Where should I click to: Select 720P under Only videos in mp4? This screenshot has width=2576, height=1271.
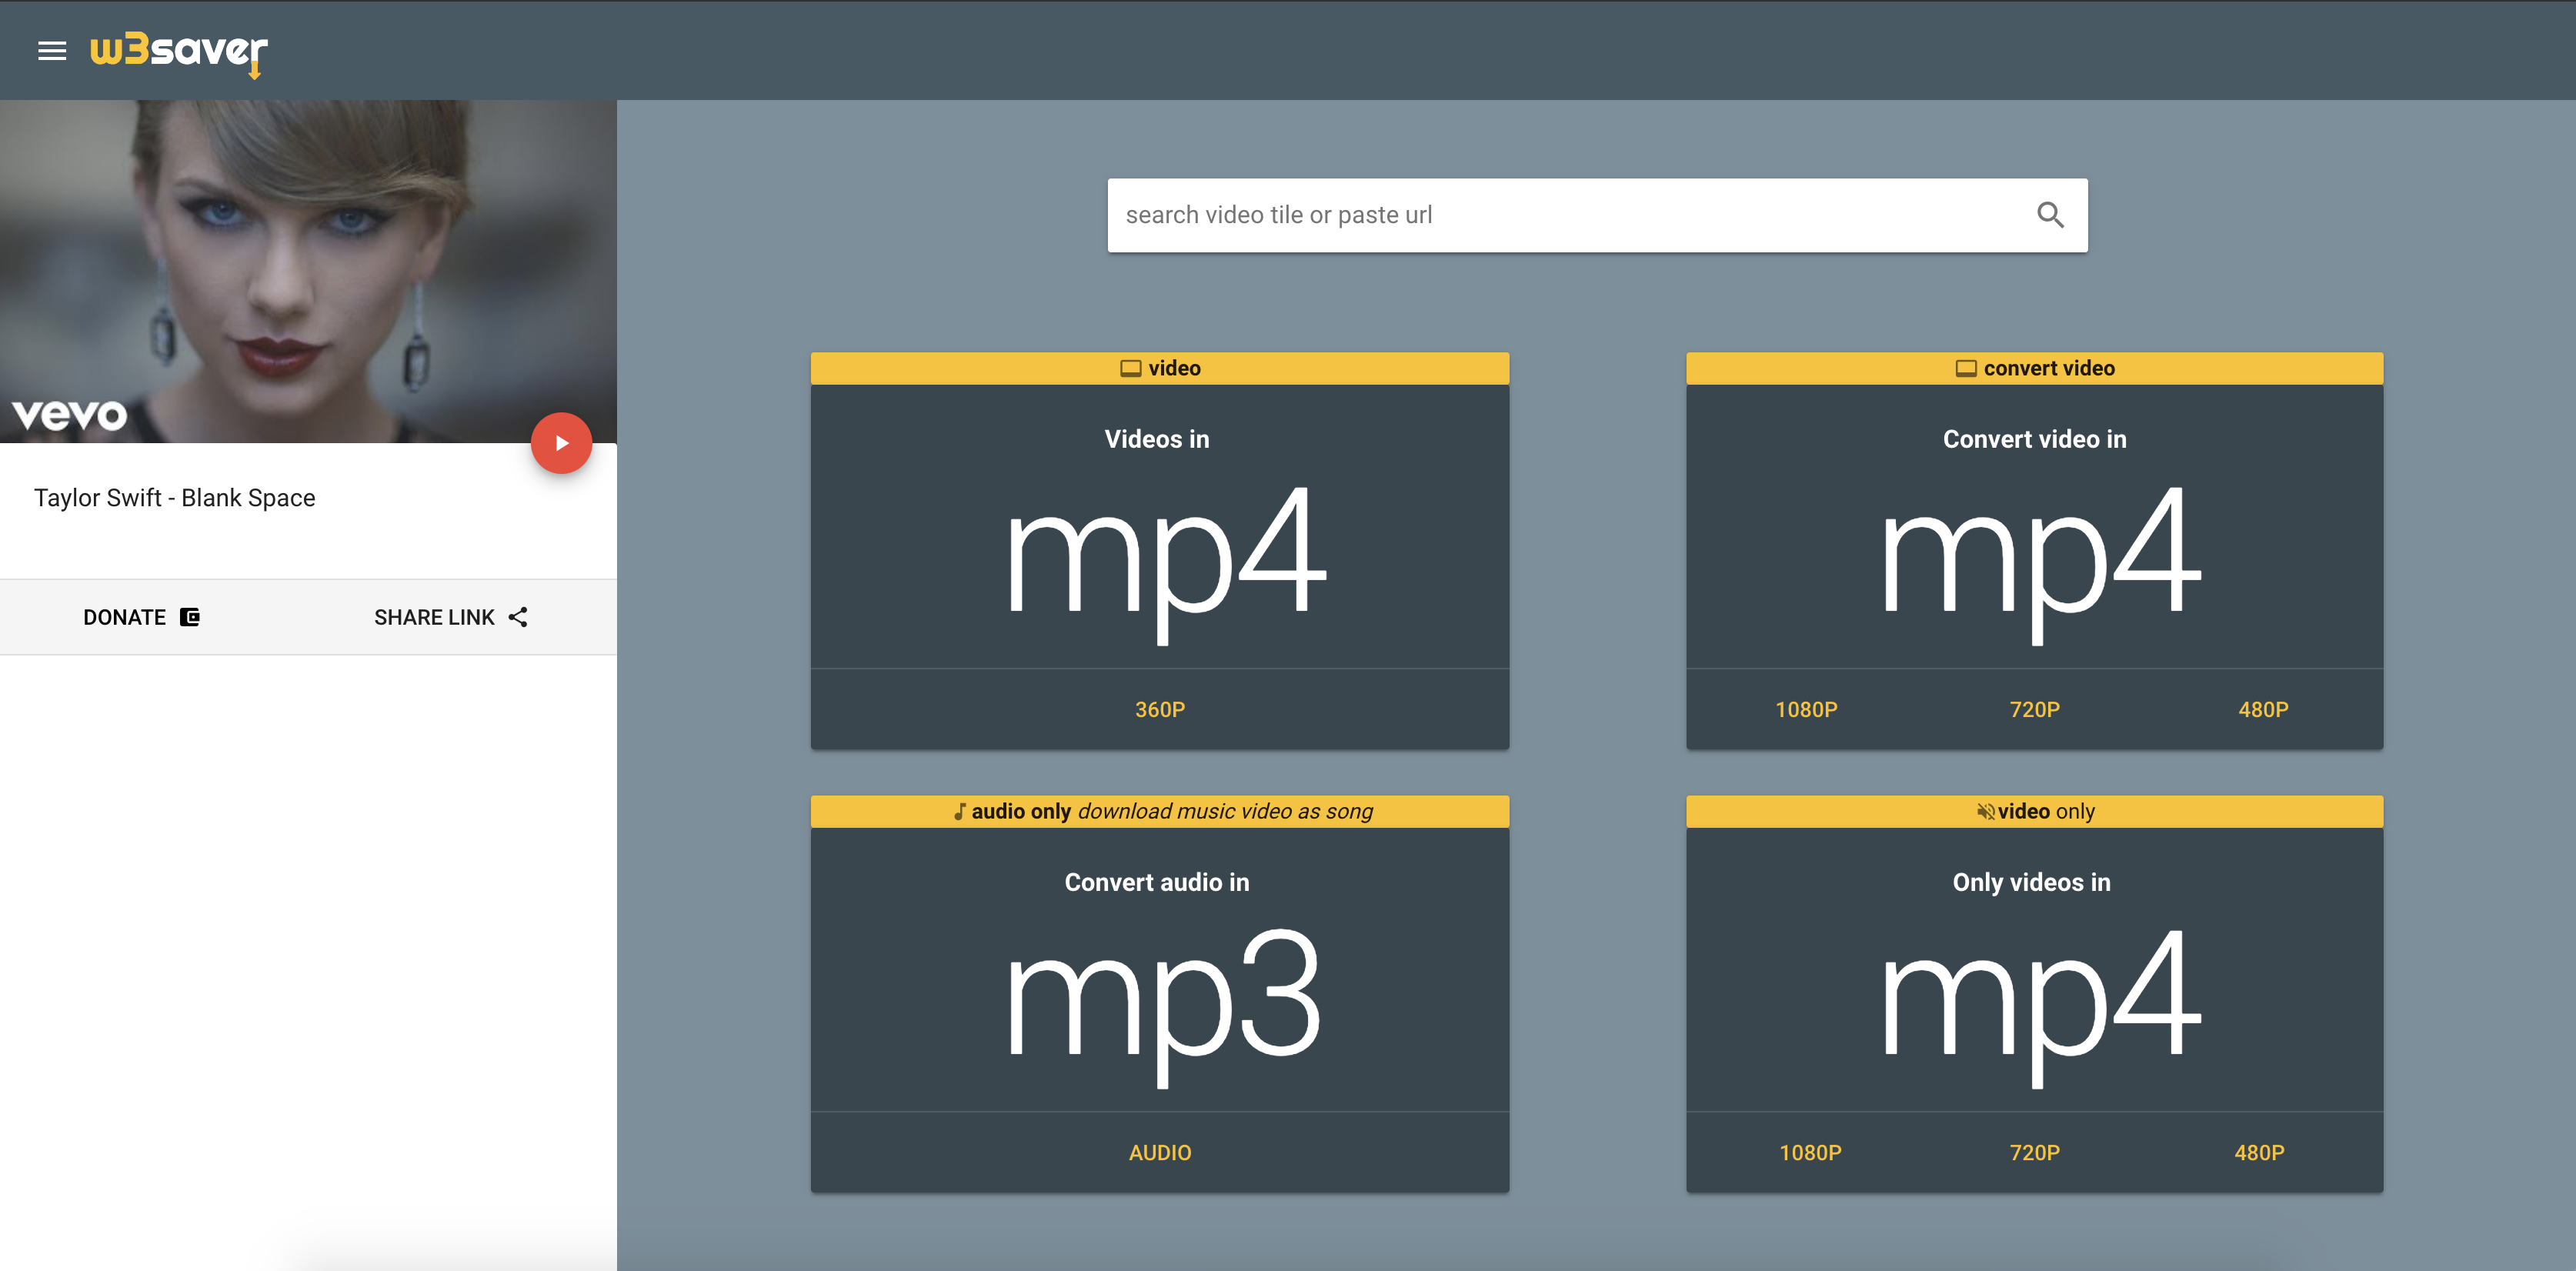point(2035,1152)
